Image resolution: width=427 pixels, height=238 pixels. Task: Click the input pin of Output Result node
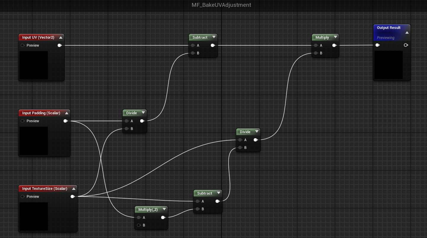(x=377, y=45)
